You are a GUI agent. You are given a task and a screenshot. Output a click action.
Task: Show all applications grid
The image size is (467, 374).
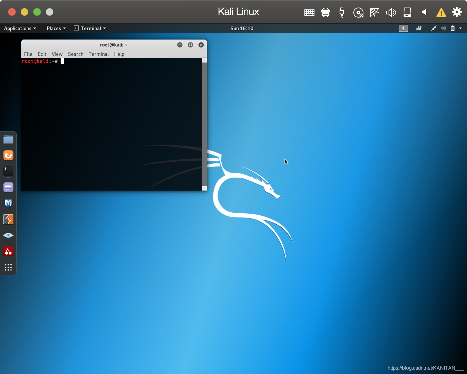pos(8,267)
